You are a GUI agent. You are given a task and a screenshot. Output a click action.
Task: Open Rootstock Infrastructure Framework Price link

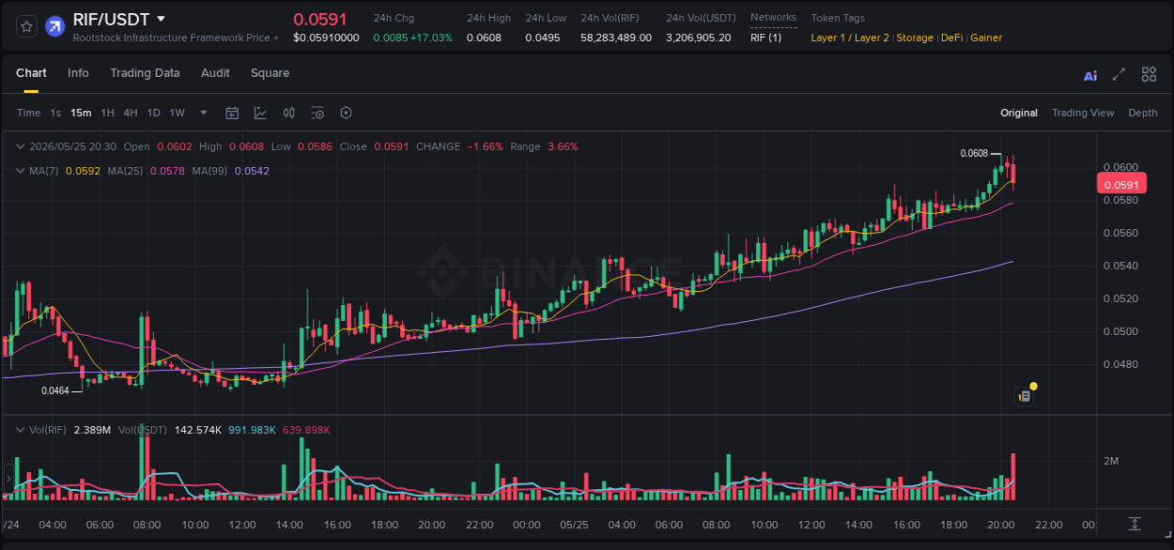(x=176, y=38)
